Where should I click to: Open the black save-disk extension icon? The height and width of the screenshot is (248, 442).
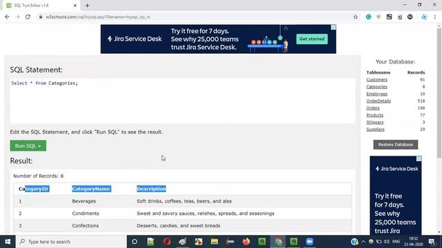[390, 17]
